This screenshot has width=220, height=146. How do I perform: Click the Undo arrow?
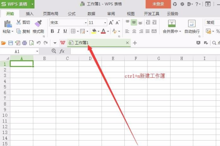(38, 43)
